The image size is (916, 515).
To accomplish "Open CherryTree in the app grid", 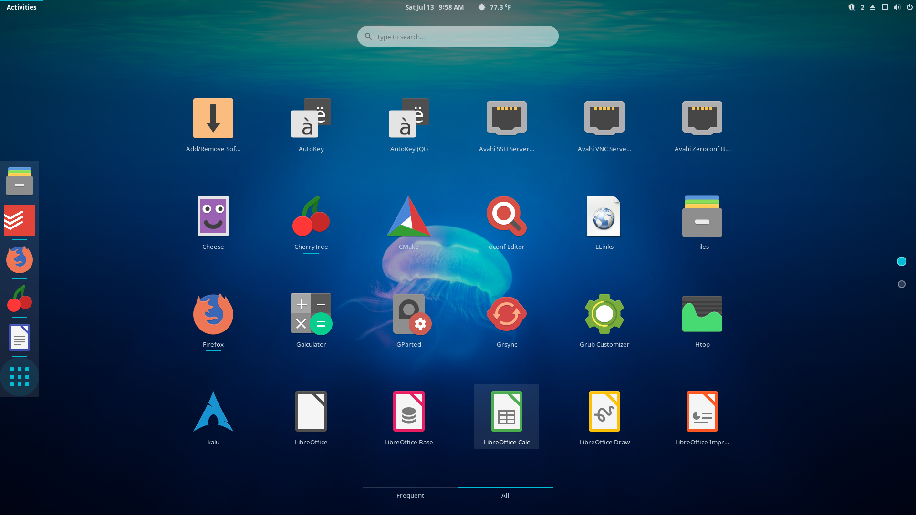I will coord(311,223).
